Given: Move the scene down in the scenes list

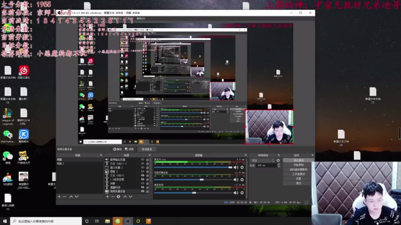Looking at the screenshot, I should coord(76,197).
